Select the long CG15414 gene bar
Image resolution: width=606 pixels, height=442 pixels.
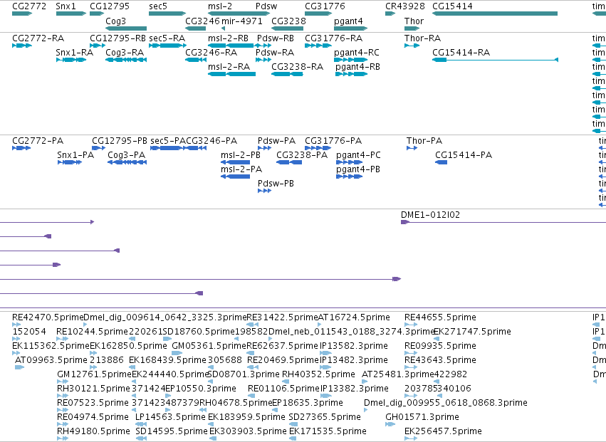click(x=495, y=14)
